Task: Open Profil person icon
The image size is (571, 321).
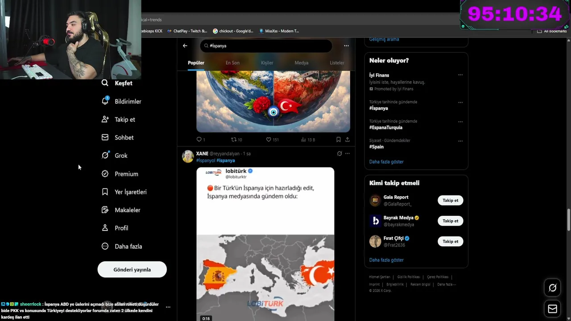Action: pyautogui.click(x=105, y=228)
